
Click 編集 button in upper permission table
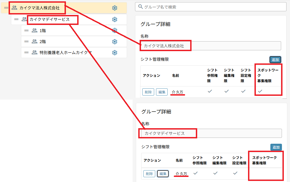(x=162, y=92)
